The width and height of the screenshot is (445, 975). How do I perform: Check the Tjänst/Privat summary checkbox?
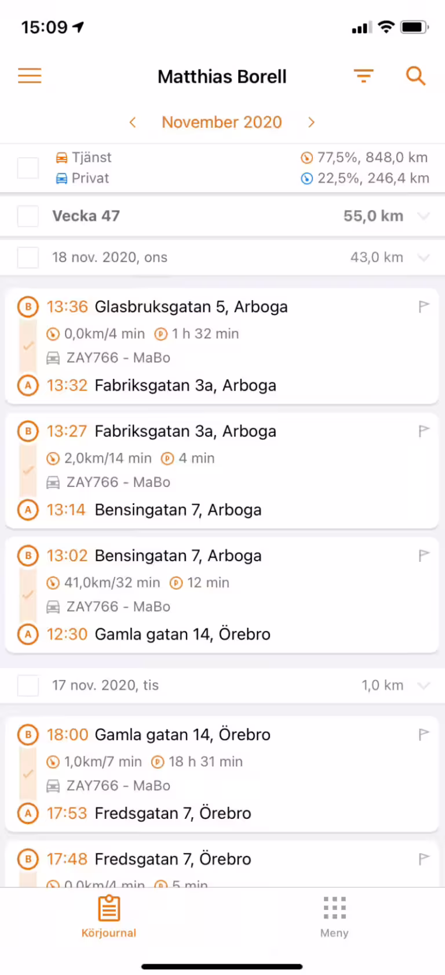coord(28,168)
